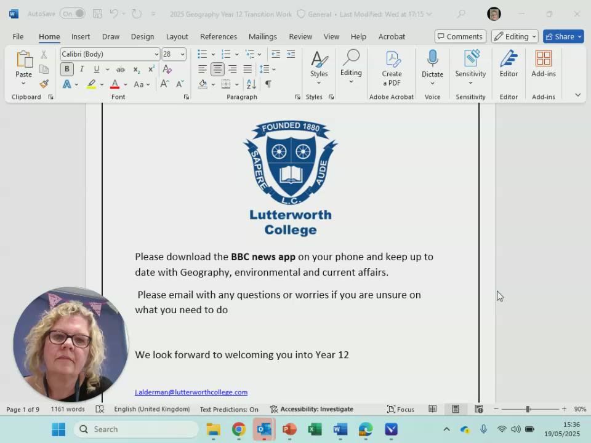The image size is (591, 443).
Task: Click the zoom slider handle
Action: [x=528, y=409]
